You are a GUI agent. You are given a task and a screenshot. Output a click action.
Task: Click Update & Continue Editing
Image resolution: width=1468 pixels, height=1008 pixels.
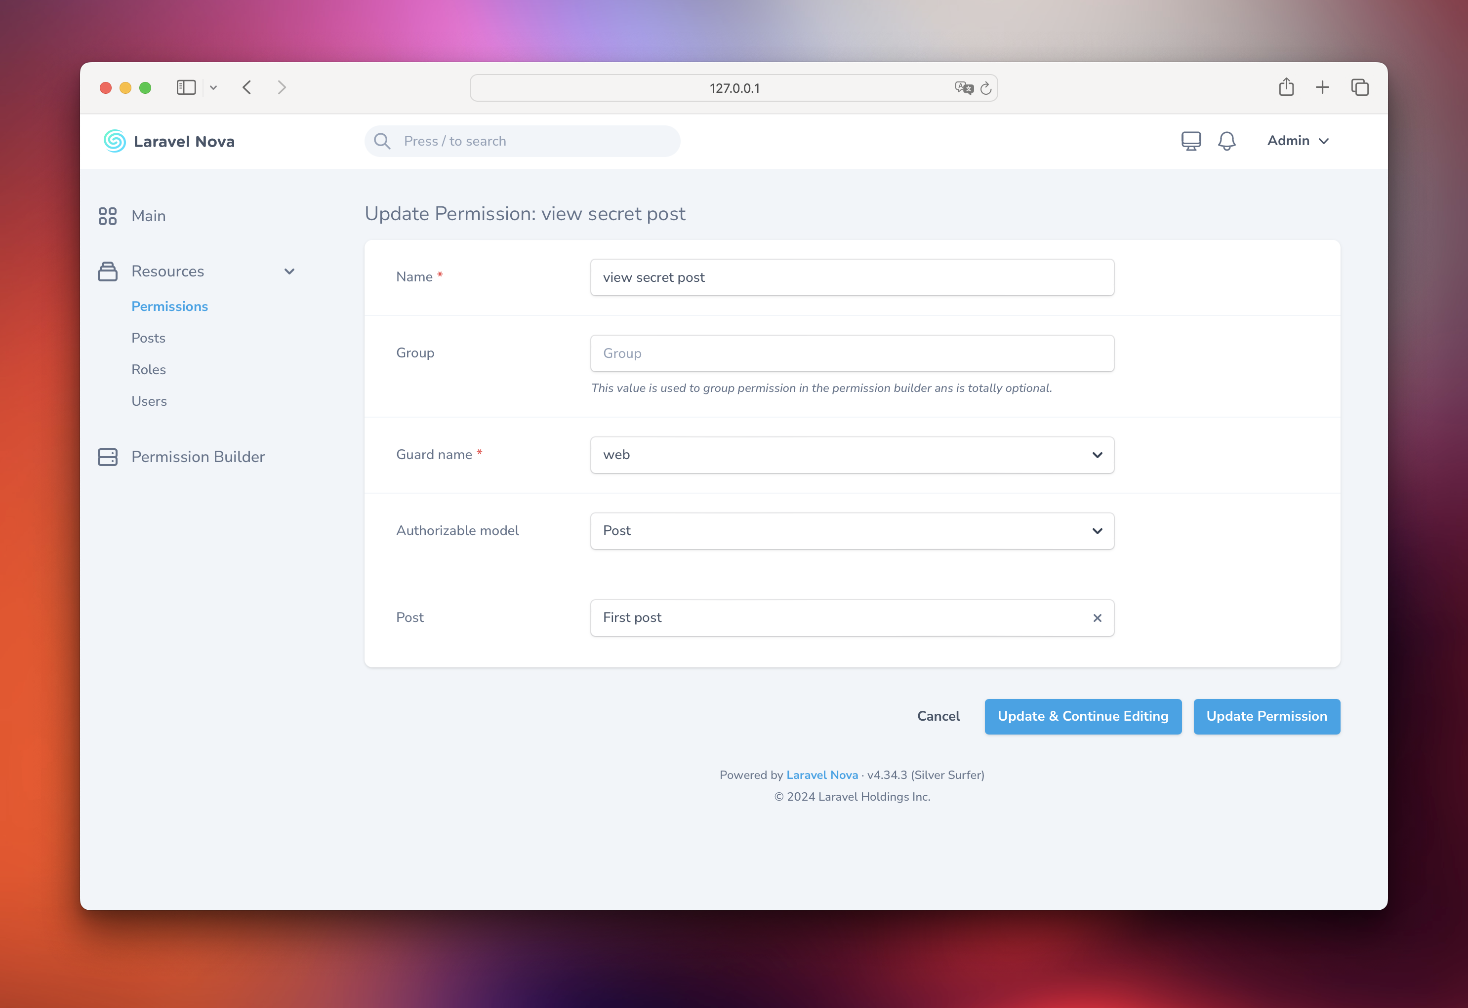coord(1083,716)
